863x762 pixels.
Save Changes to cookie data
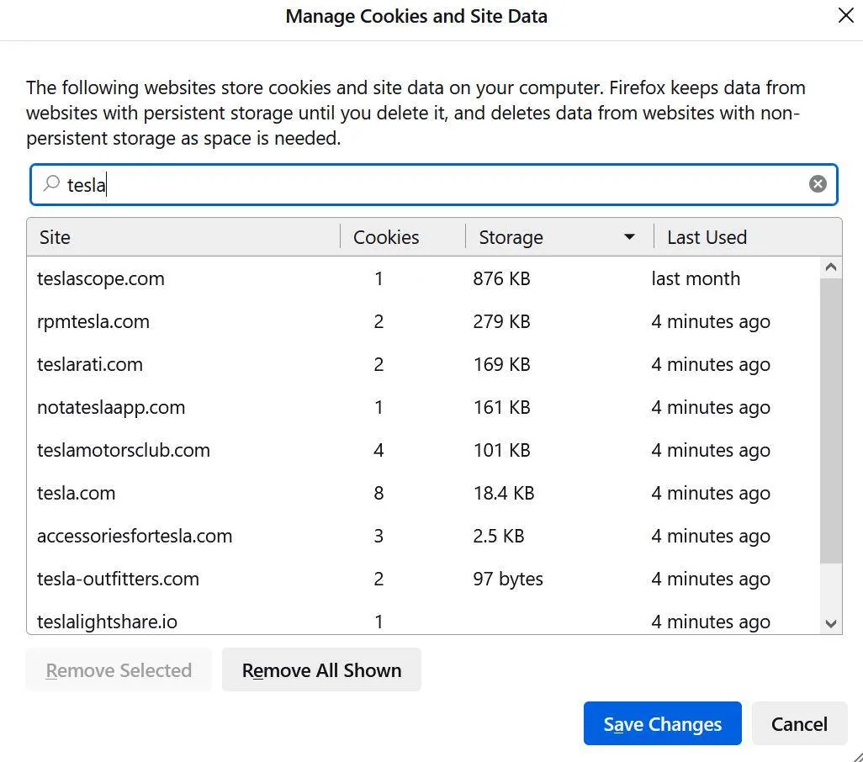[662, 724]
